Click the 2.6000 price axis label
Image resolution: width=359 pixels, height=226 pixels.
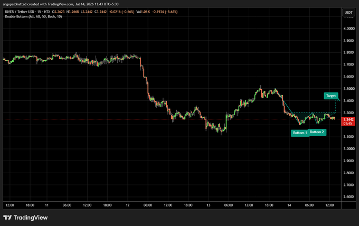[x=349, y=196]
